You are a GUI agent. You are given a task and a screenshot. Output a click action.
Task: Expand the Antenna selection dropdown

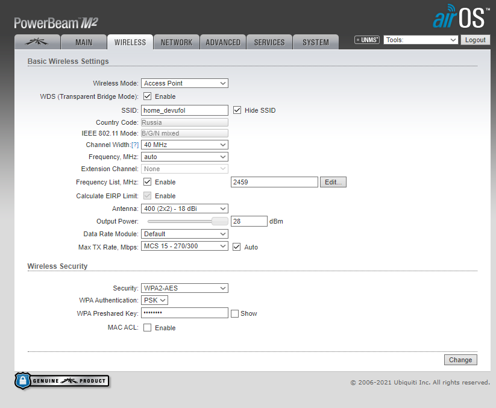click(184, 209)
